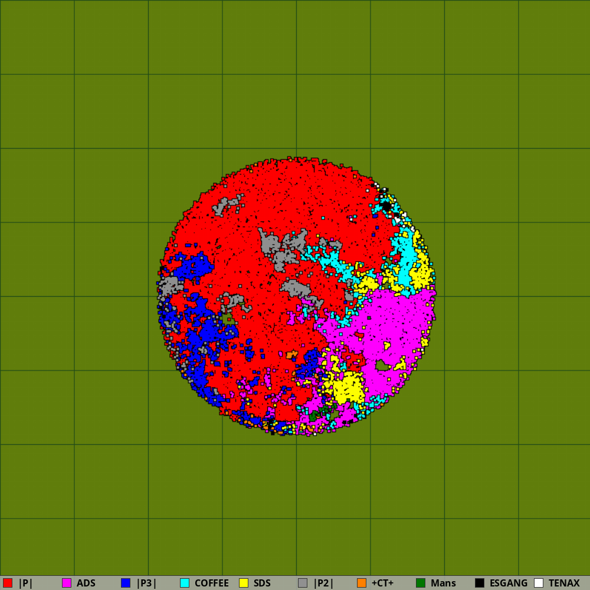The height and width of the screenshot is (590, 590).
Task: Click the COFFEE text label in legend
Action: coord(211,583)
